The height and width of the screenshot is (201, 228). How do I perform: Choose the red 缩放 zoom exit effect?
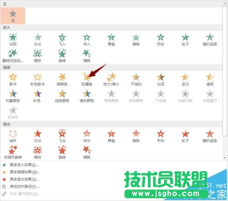point(37,153)
